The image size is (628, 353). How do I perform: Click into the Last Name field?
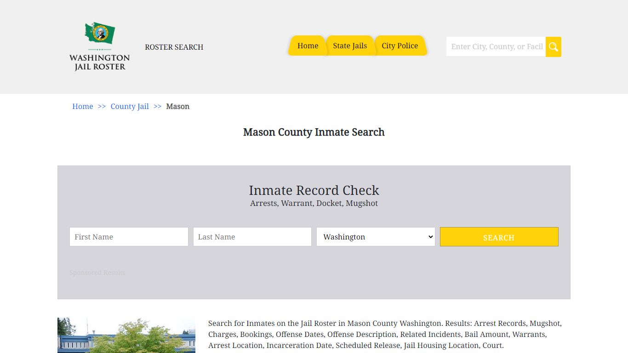pyautogui.click(x=252, y=237)
